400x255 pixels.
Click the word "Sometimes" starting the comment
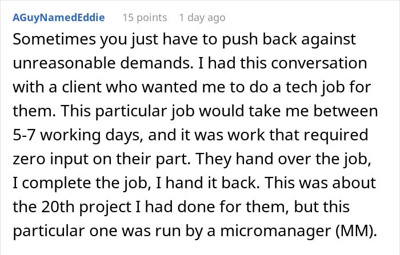tap(54, 39)
